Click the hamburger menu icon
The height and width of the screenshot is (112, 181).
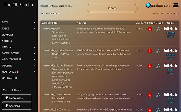[x=176, y=5]
